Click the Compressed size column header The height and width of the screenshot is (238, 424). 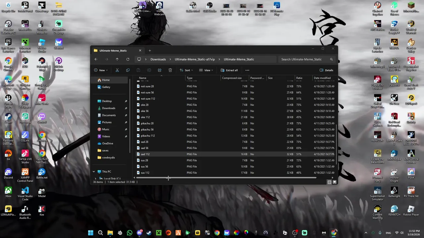[x=235, y=78]
